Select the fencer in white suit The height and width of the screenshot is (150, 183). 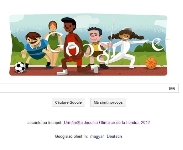coord(127,47)
